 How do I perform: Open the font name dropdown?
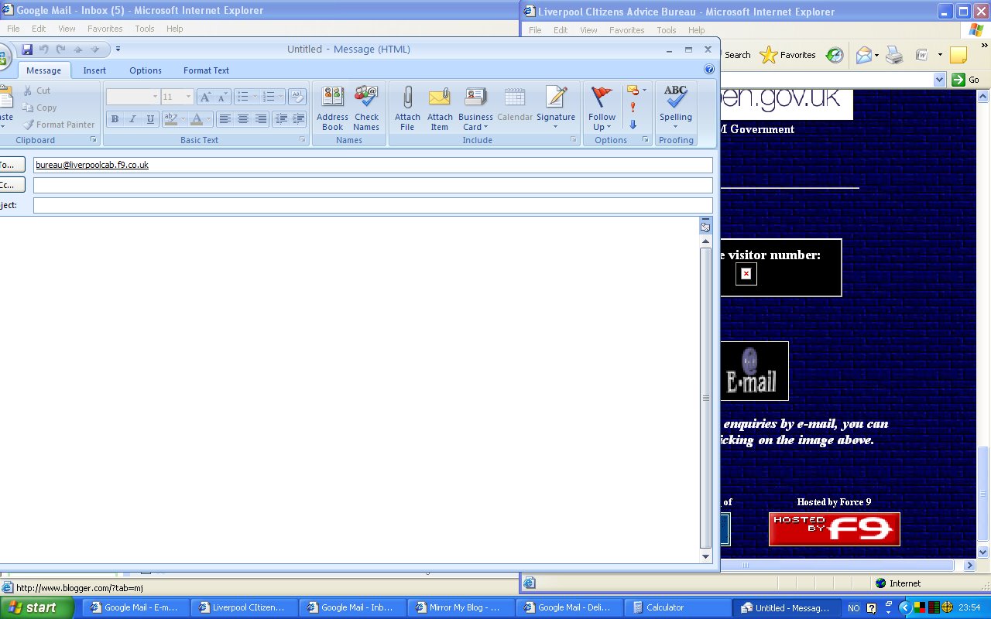[154, 97]
